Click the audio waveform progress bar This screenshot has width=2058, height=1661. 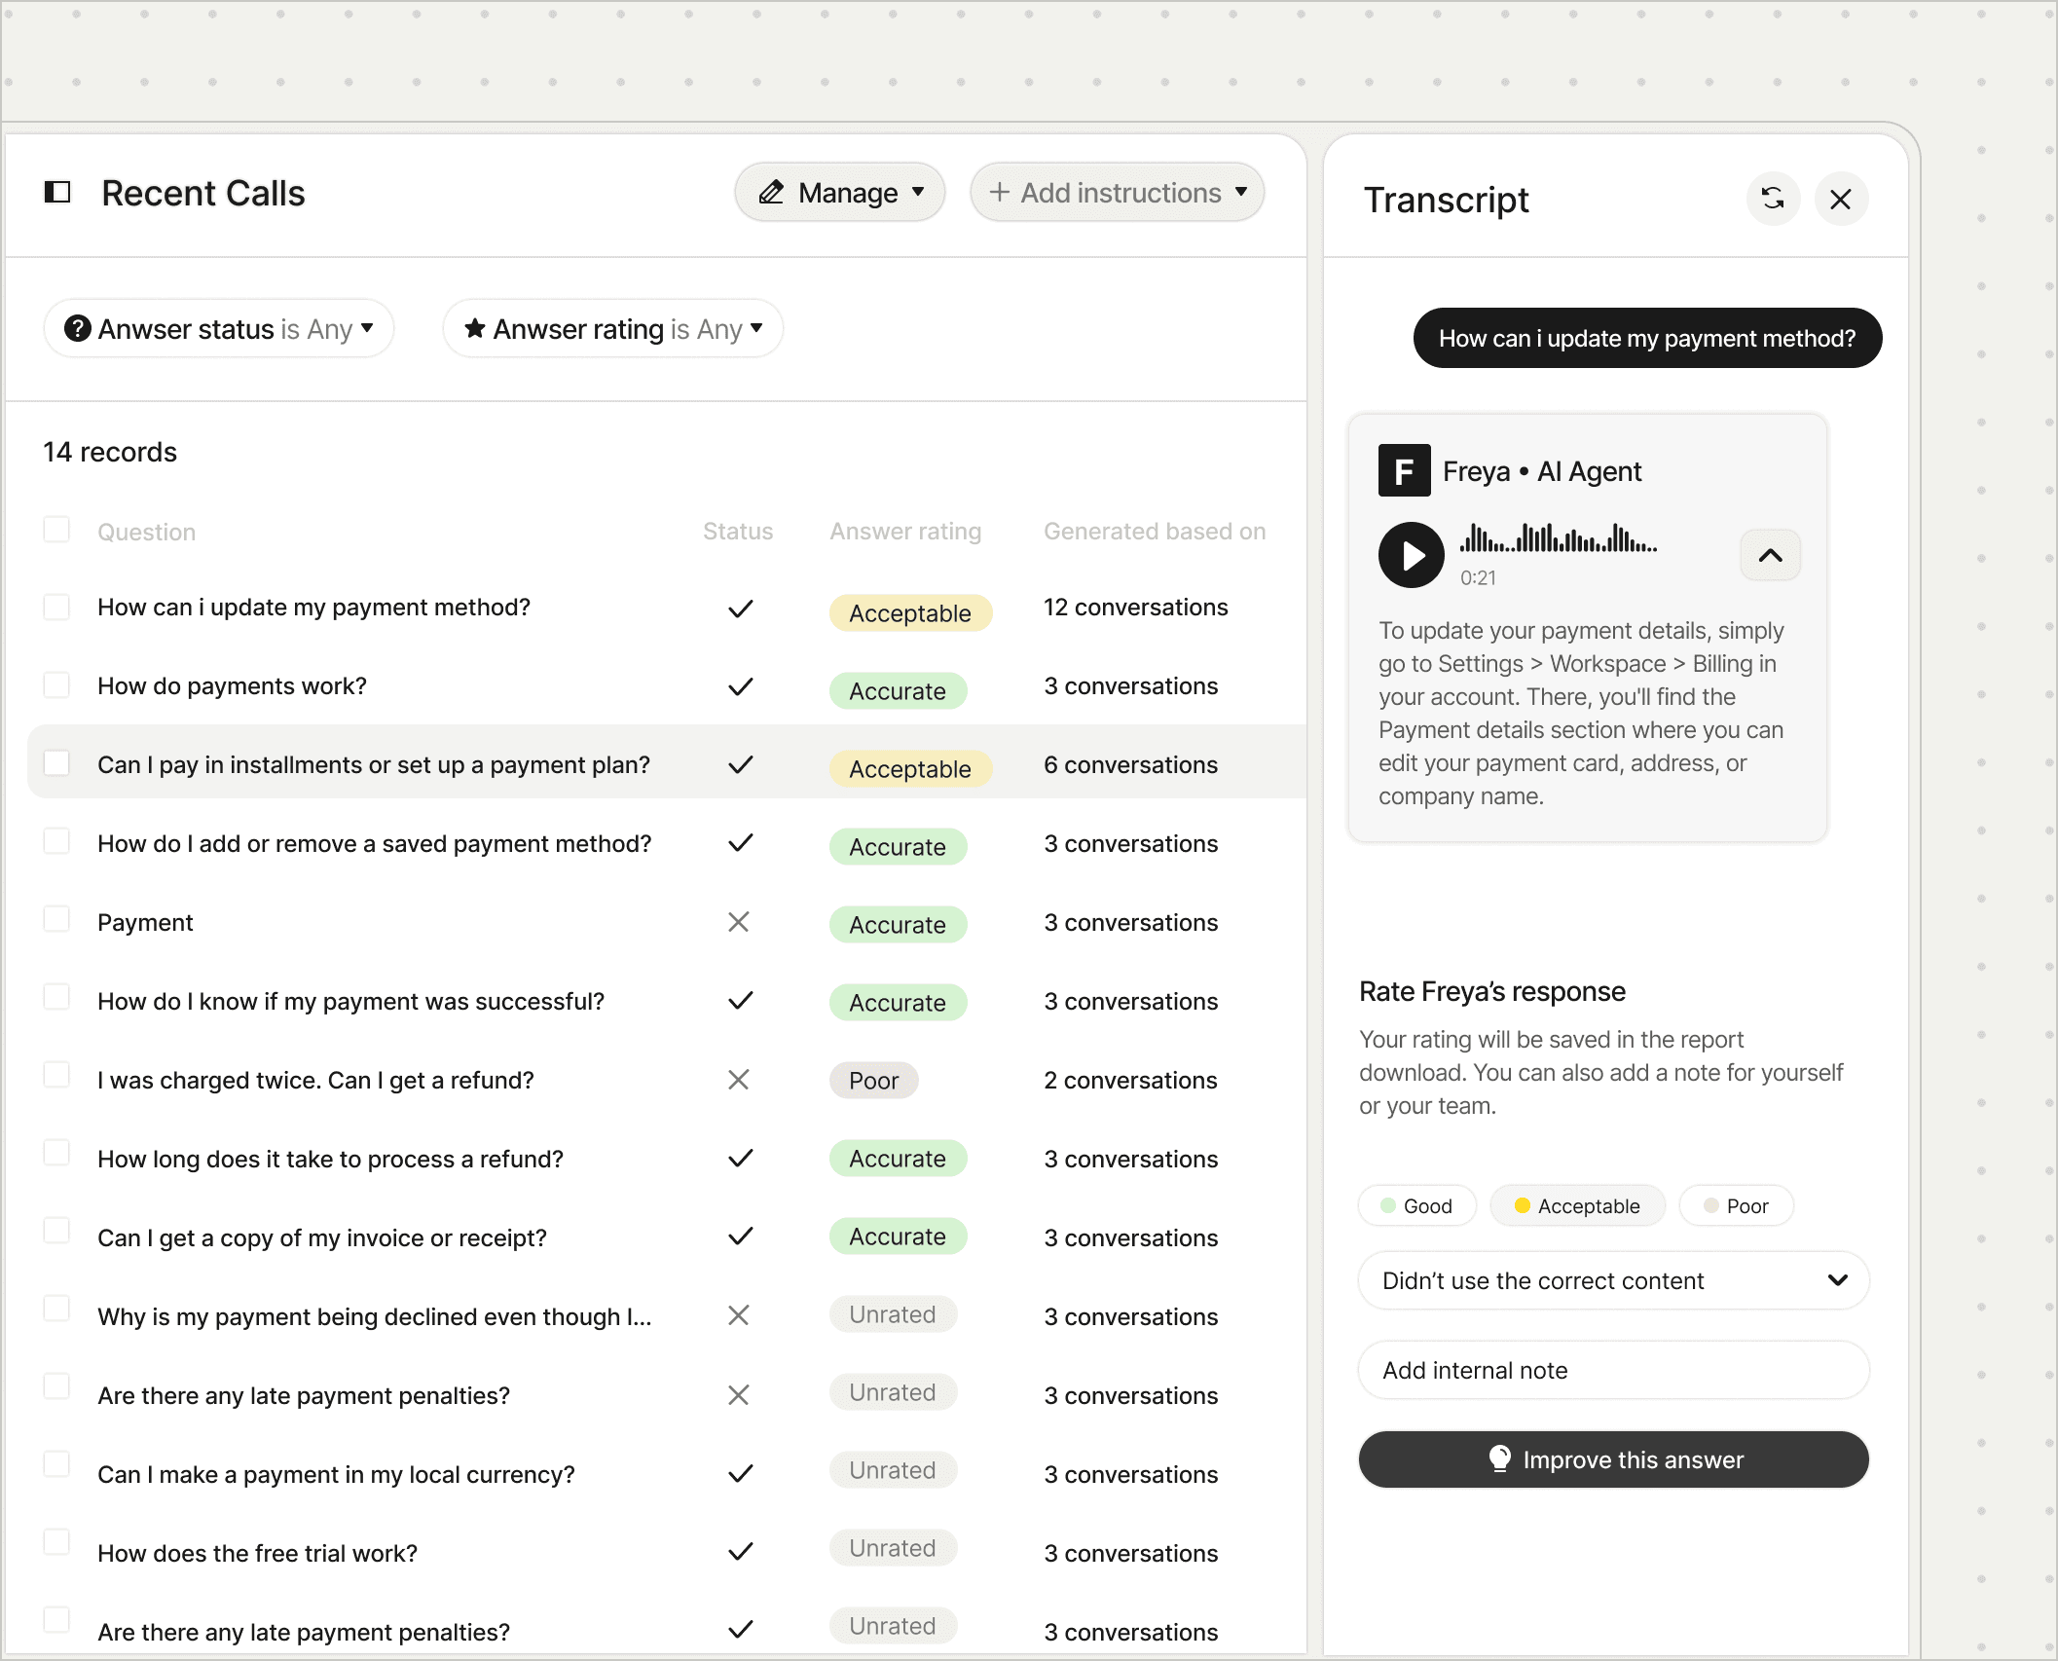(1558, 539)
